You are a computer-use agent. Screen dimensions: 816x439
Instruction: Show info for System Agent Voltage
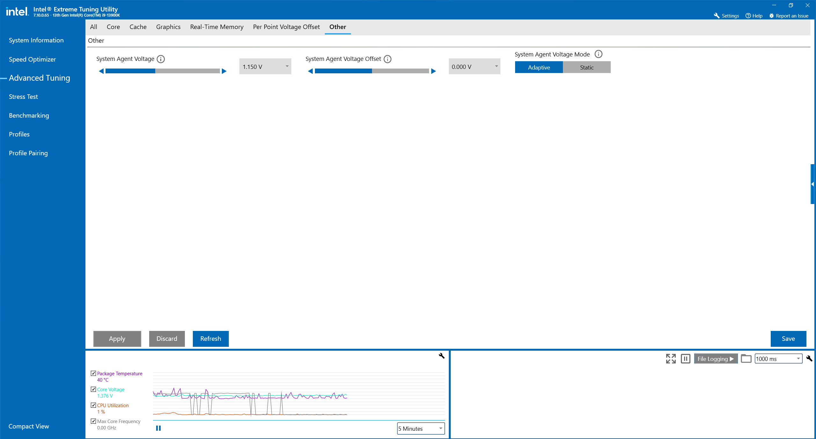pos(161,59)
